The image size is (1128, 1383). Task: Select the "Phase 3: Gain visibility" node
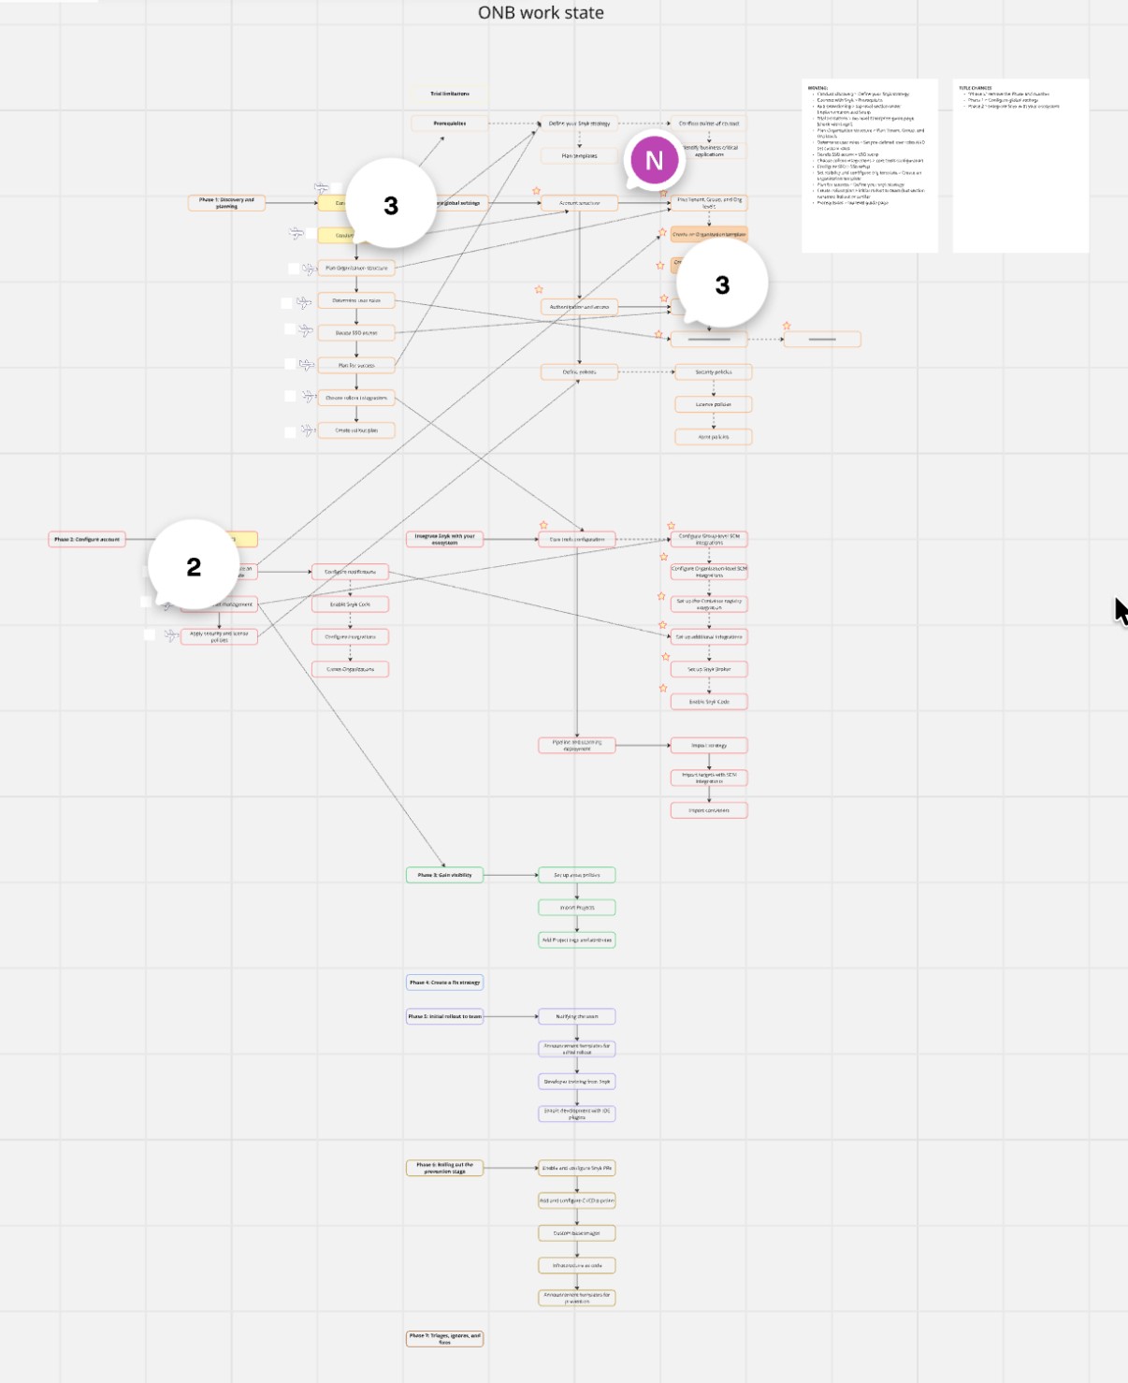[443, 874]
